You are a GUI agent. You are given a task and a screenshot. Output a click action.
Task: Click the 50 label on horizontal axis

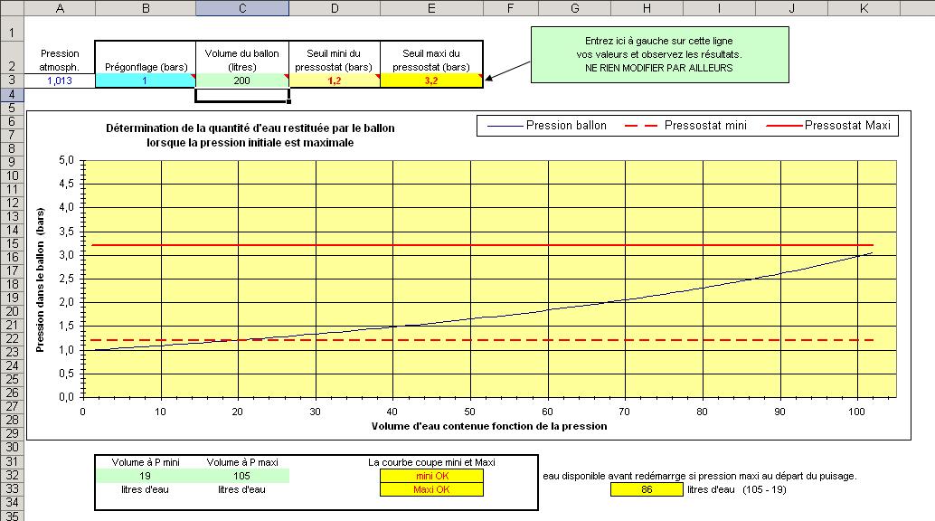coord(470,412)
